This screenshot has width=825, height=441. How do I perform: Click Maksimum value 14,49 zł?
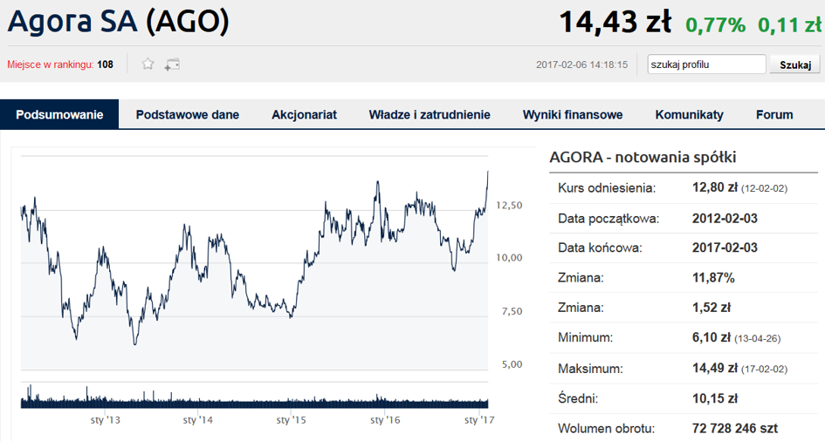coord(714,368)
